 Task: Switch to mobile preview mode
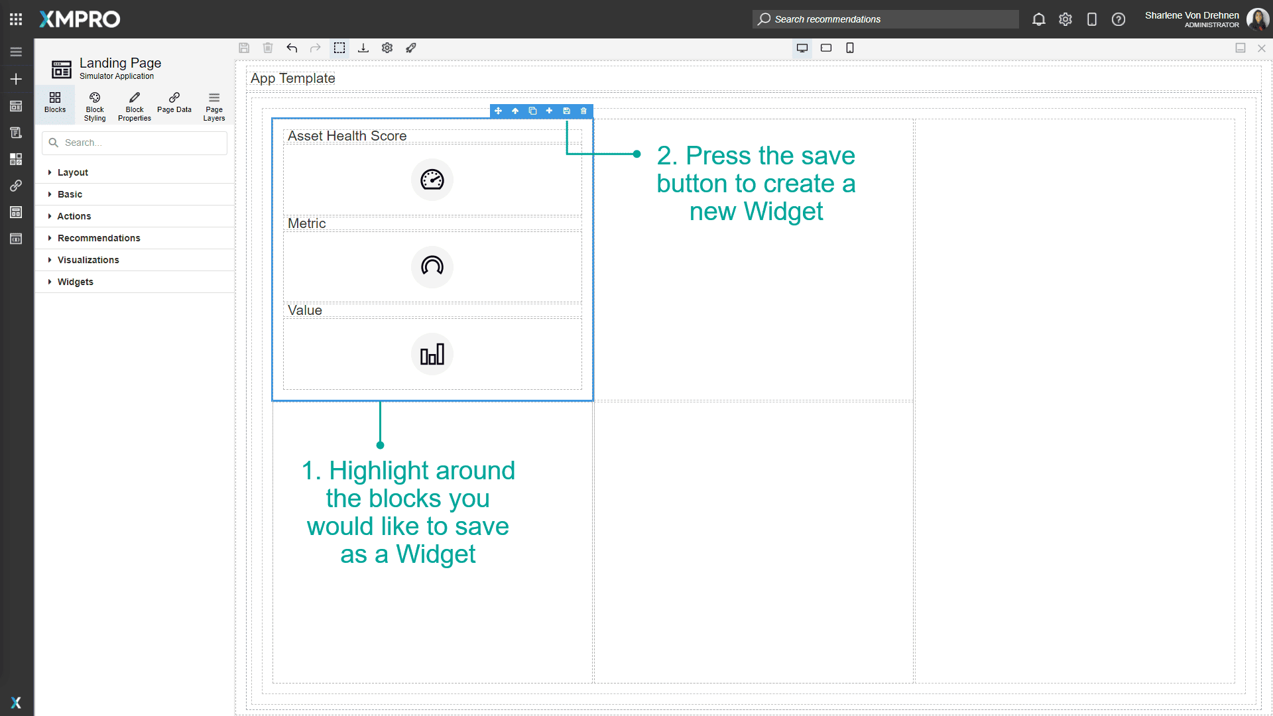(850, 48)
